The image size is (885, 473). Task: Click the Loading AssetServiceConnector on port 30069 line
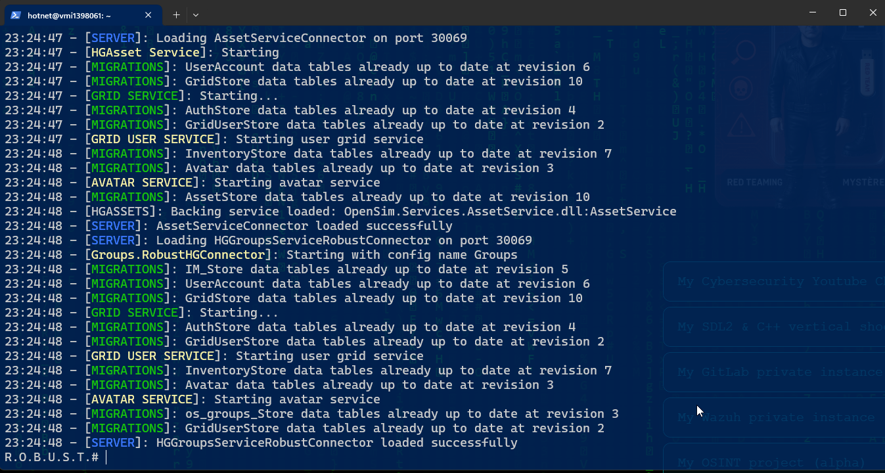click(236, 38)
